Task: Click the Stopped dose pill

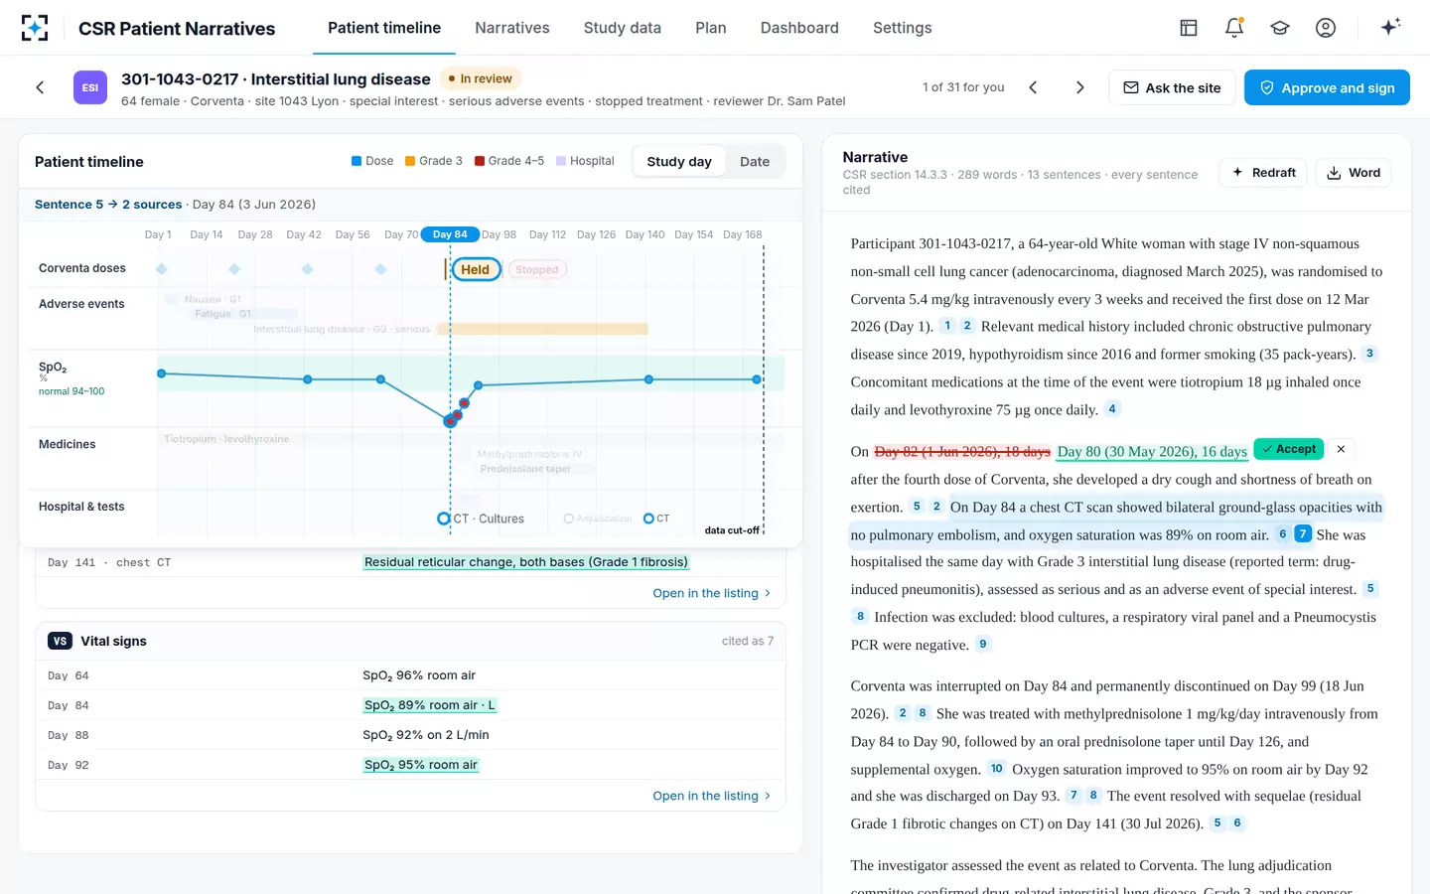Action: [537, 269]
